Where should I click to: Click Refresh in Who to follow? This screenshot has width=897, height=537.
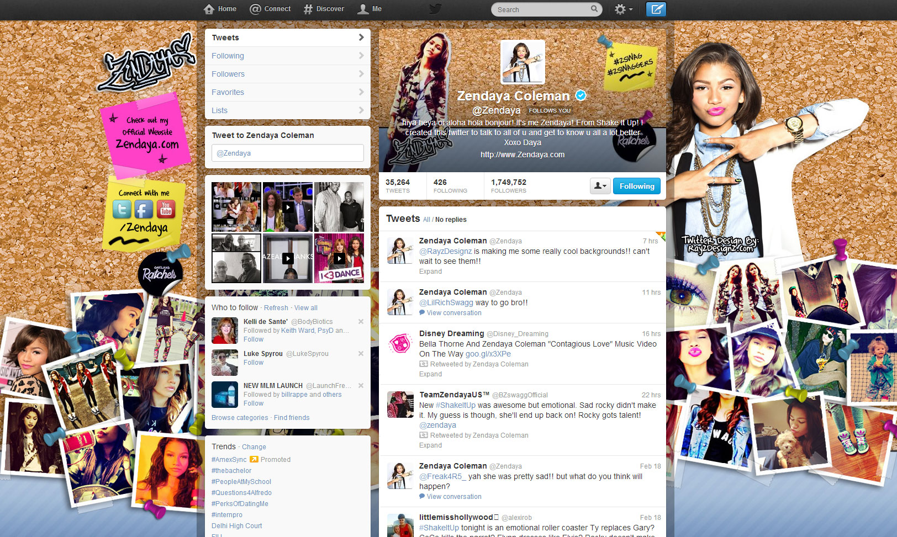click(276, 308)
